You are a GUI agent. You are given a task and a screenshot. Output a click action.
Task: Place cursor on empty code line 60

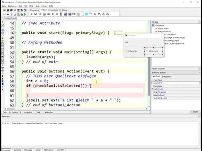pyautogui.click(x=87, y=91)
